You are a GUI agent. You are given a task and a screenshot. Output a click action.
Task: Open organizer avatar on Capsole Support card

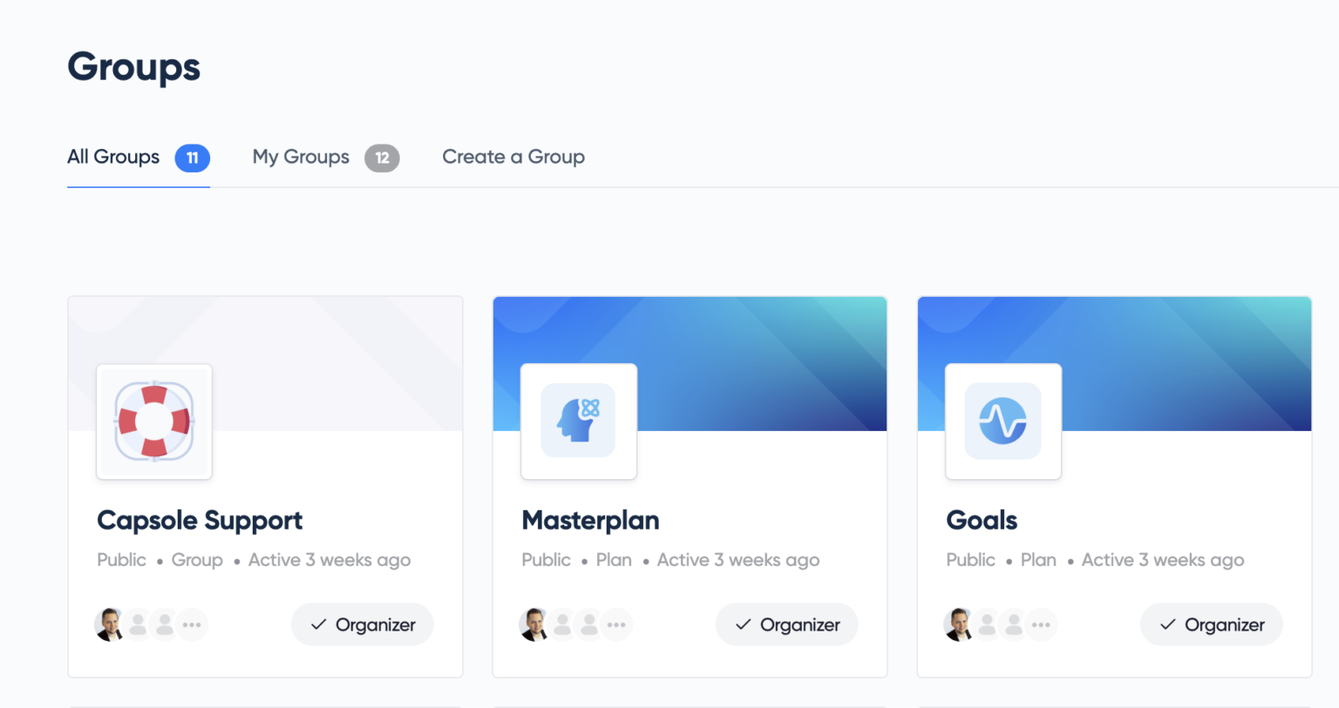click(109, 624)
